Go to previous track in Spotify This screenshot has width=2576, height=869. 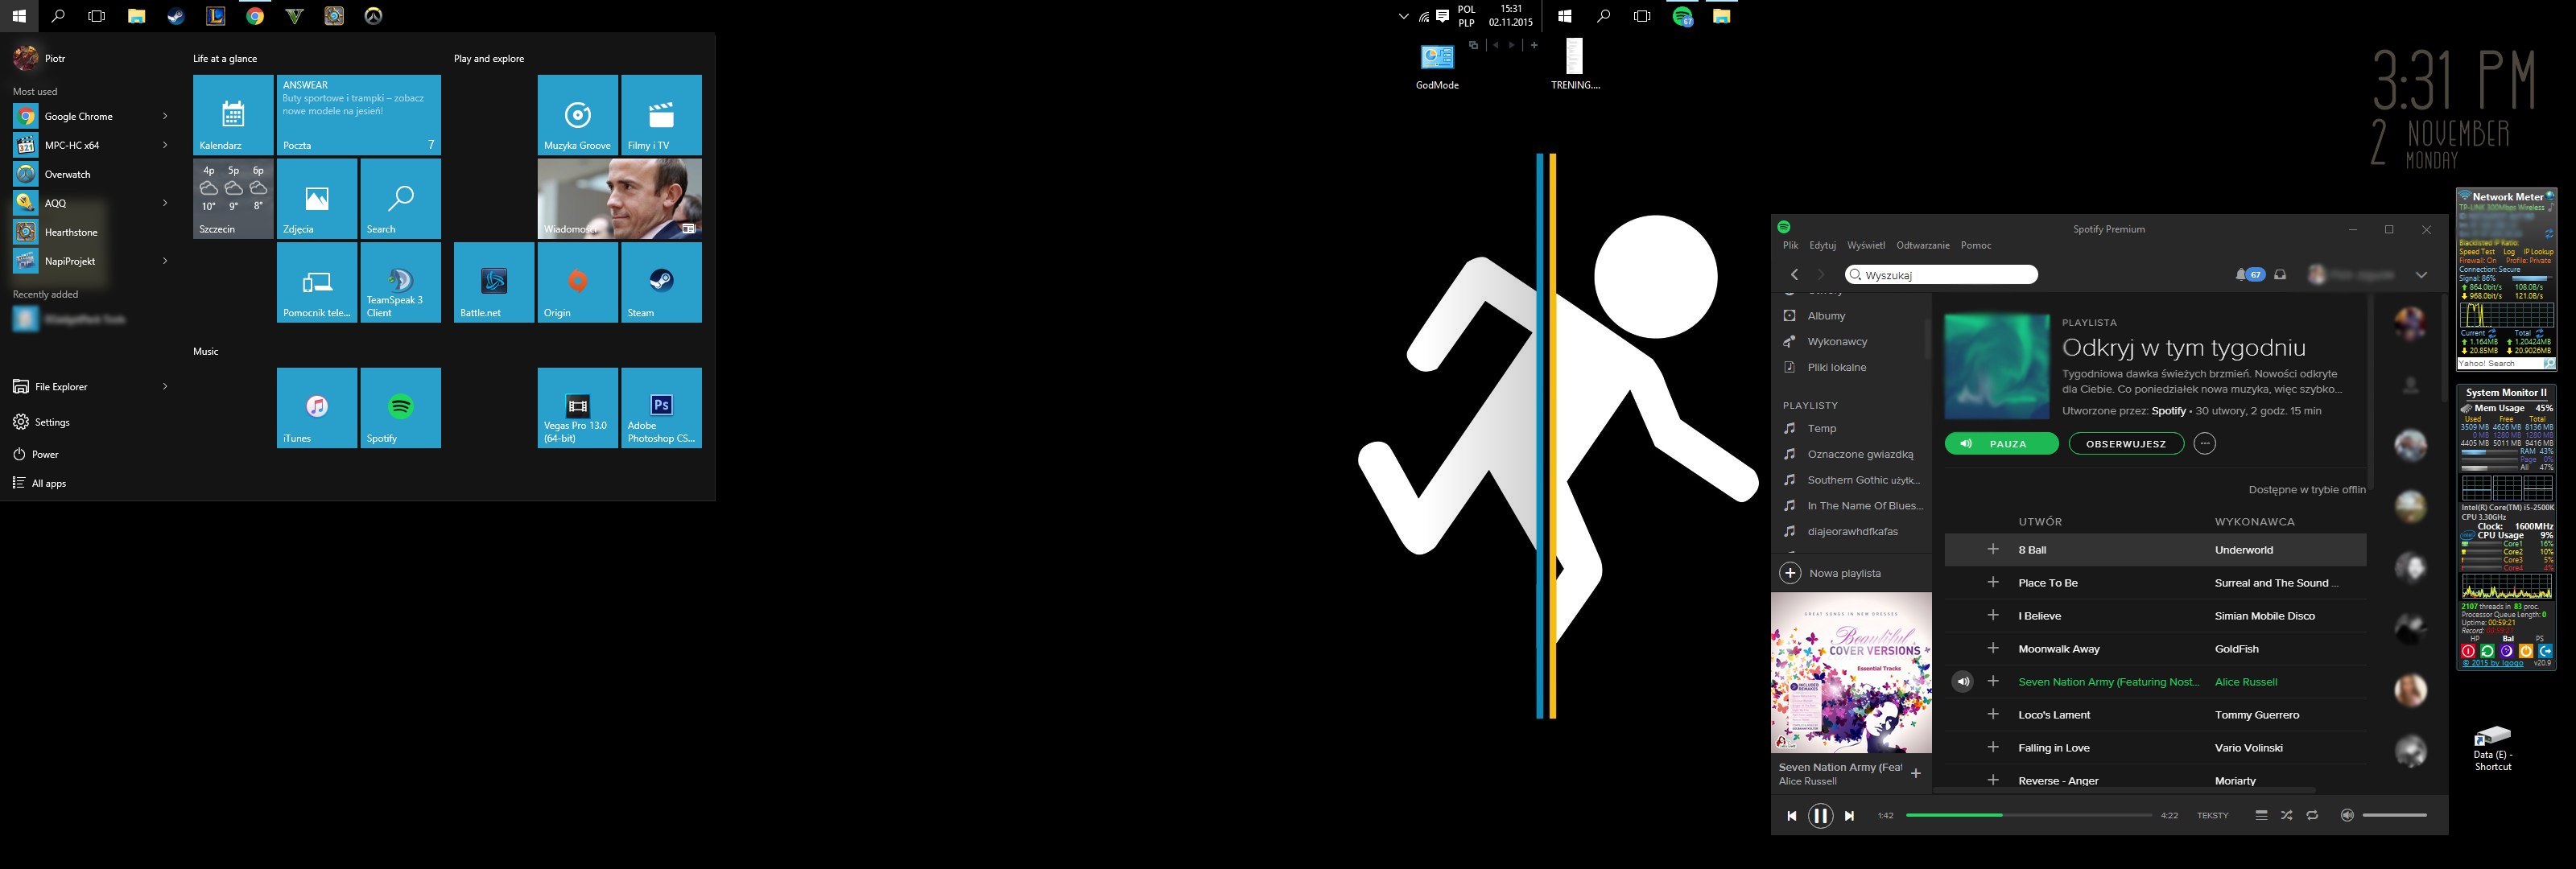coord(1791,816)
